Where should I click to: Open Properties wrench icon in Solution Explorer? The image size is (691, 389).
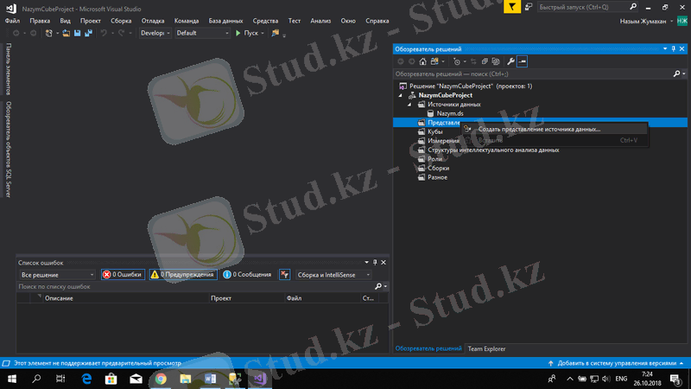coord(510,61)
